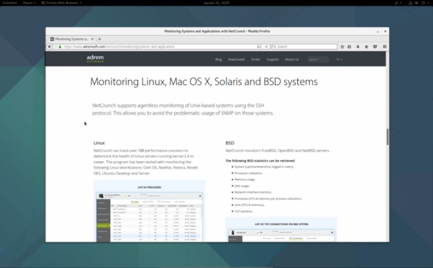This screenshot has width=433, height=268.
Task: Minimize the Firefox window
Action: pos(378,31)
